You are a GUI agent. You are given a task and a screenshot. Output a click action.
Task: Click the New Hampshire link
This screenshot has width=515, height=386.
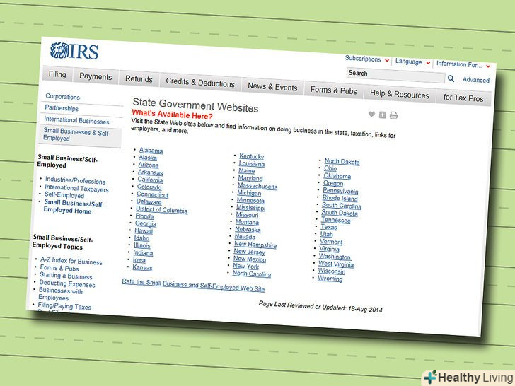click(x=255, y=245)
